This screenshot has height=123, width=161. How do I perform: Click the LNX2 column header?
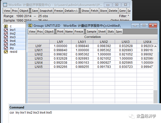104,42
